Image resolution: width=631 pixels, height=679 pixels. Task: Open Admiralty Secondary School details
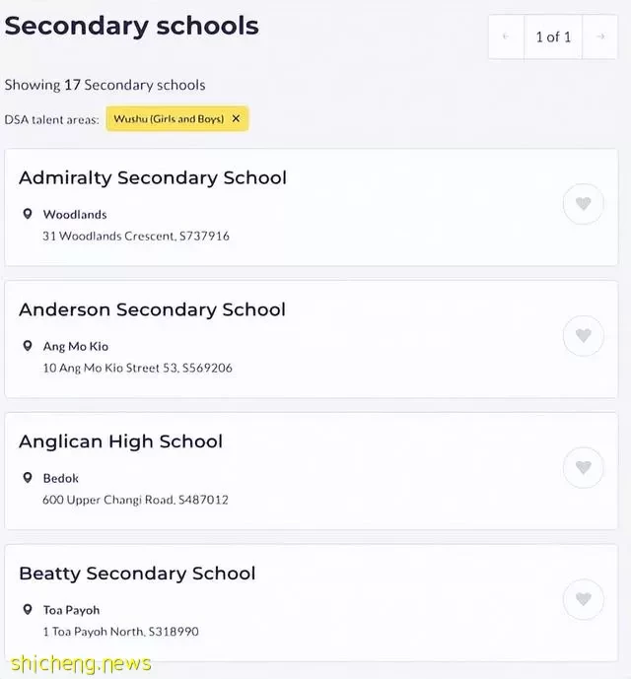pos(153,177)
